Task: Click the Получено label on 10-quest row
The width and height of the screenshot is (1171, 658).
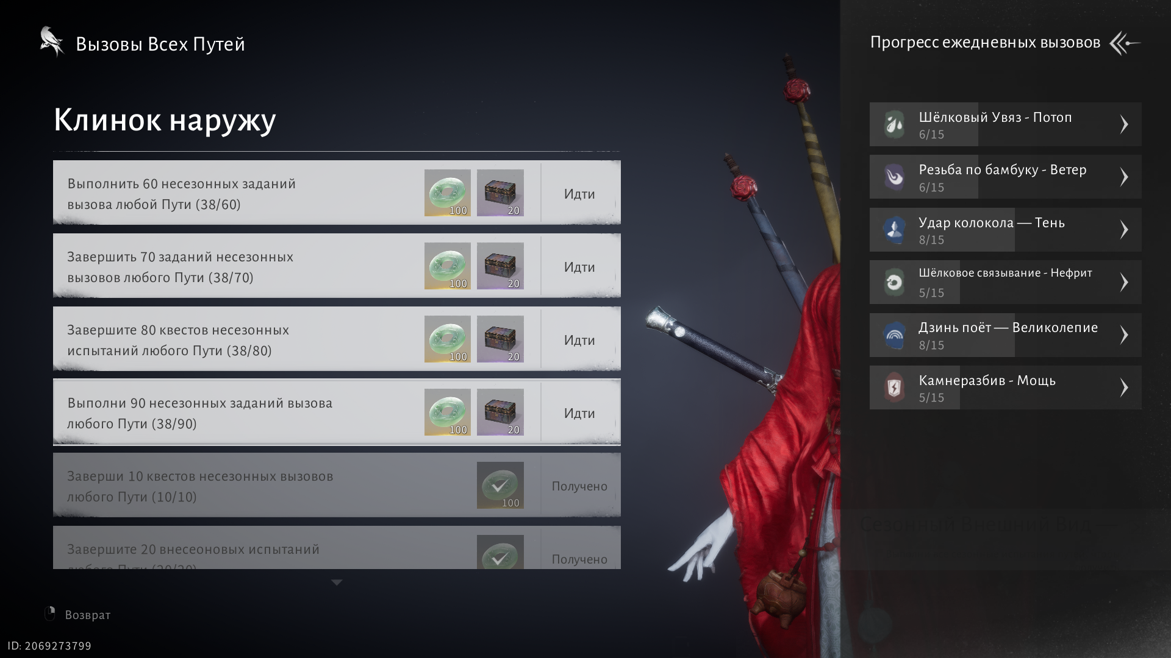Action: point(579,486)
